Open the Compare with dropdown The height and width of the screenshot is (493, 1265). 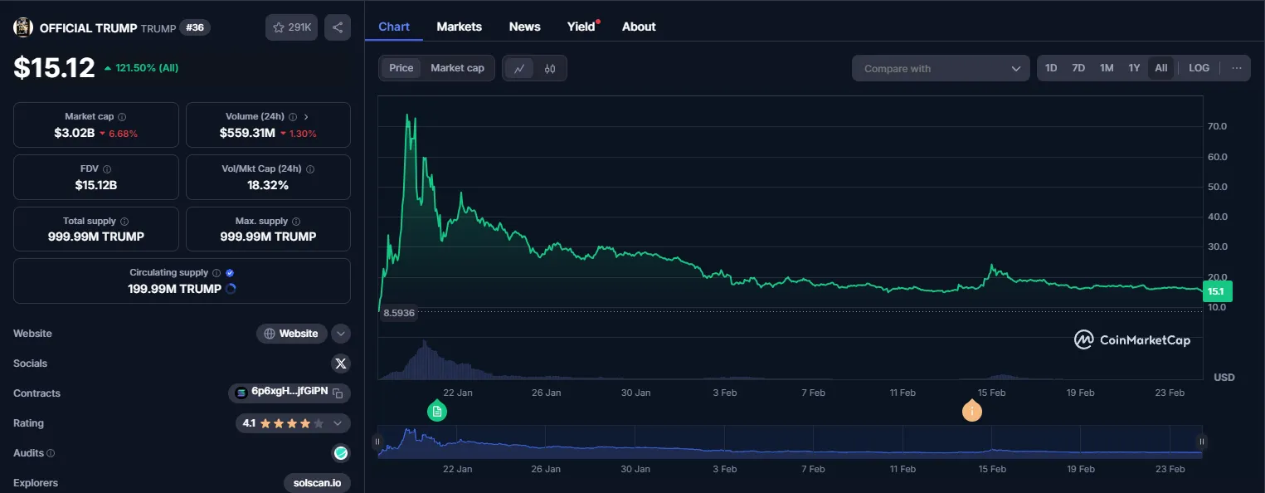click(x=941, y=68)
